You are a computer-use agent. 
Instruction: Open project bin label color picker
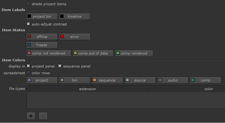tap(42, 17)
